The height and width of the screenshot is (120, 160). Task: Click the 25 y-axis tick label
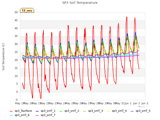[x=16, y=52]
